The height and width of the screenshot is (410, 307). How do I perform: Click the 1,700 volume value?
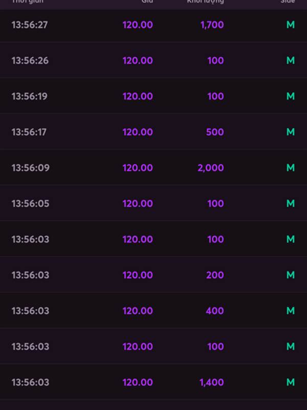pyautogui.click(x=212, y=25)
